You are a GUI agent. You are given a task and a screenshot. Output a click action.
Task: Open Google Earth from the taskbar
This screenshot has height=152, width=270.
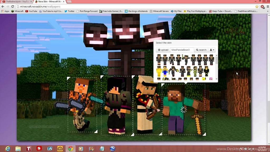[112, 149]
